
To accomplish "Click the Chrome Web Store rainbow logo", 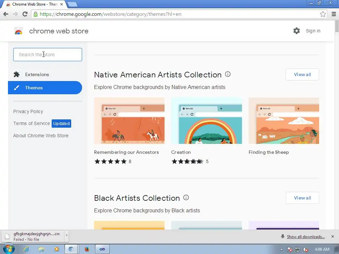I will [19, 31].
